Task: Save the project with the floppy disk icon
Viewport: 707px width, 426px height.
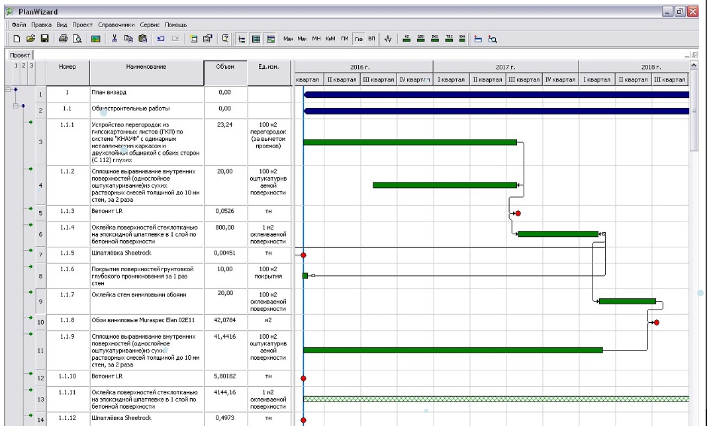Action: pos(44,39)
